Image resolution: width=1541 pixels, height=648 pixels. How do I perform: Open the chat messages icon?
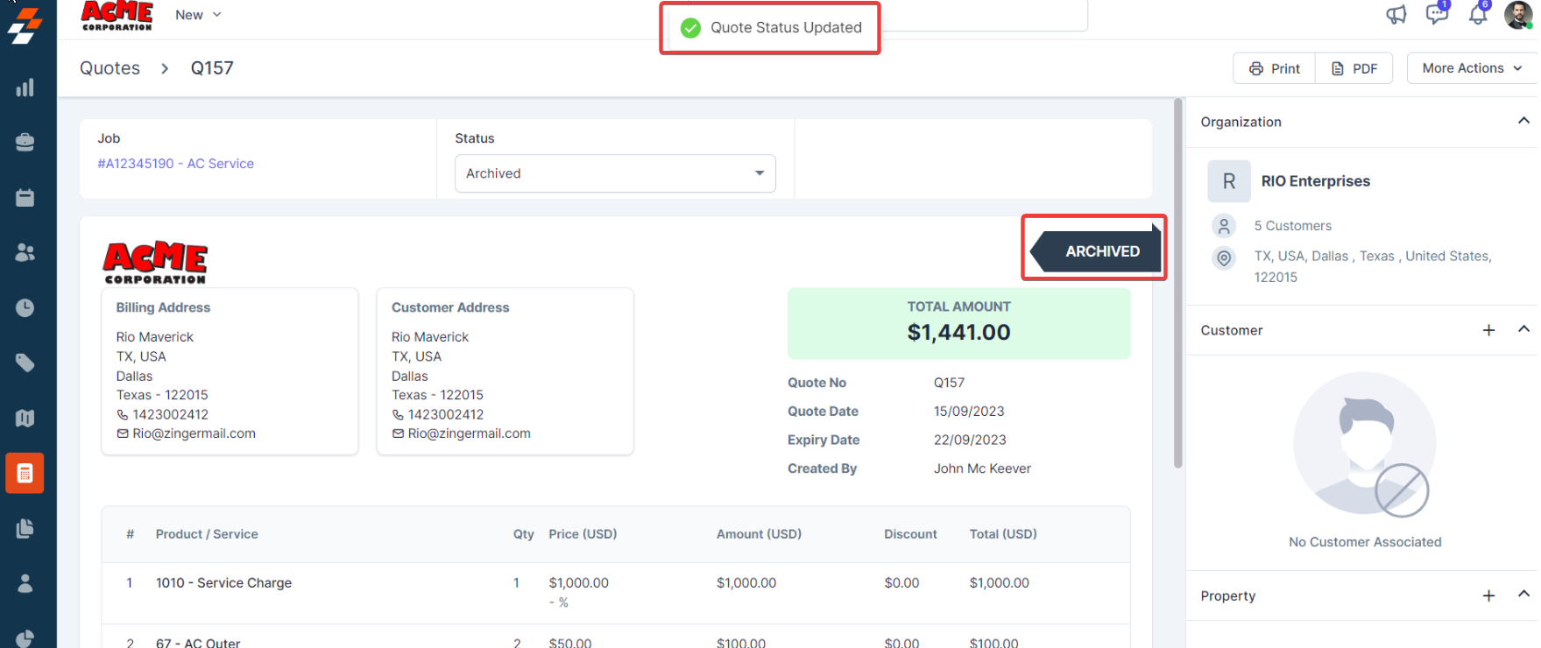1436,15
